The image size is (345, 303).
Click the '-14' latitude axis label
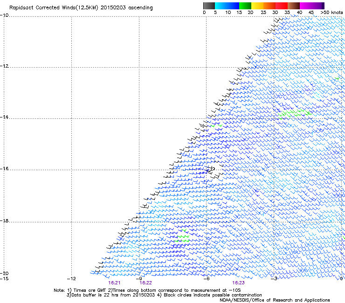[x=4, y=117]
